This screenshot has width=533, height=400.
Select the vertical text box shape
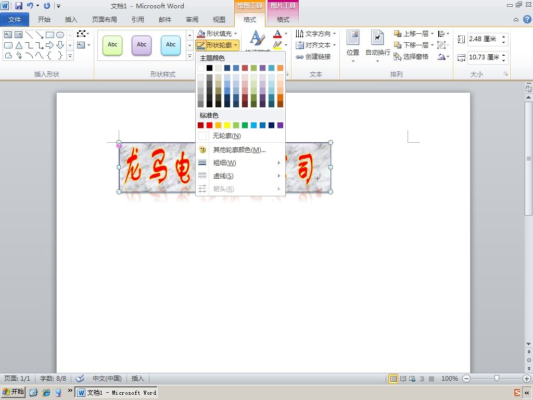click(18, 35)
